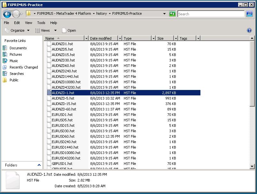Select file AUDNZD10080.hst

66,82
